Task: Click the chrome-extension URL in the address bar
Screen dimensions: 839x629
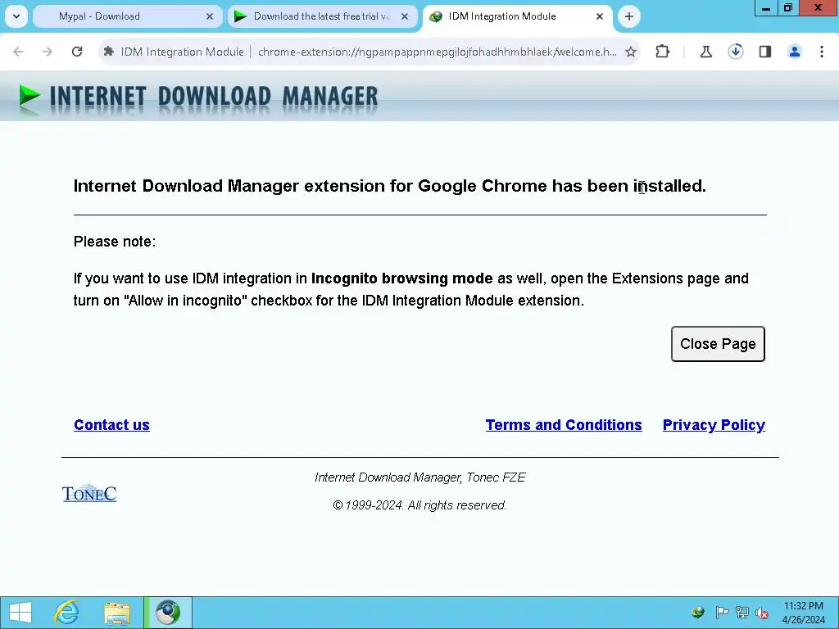Action: pos(438,52)
